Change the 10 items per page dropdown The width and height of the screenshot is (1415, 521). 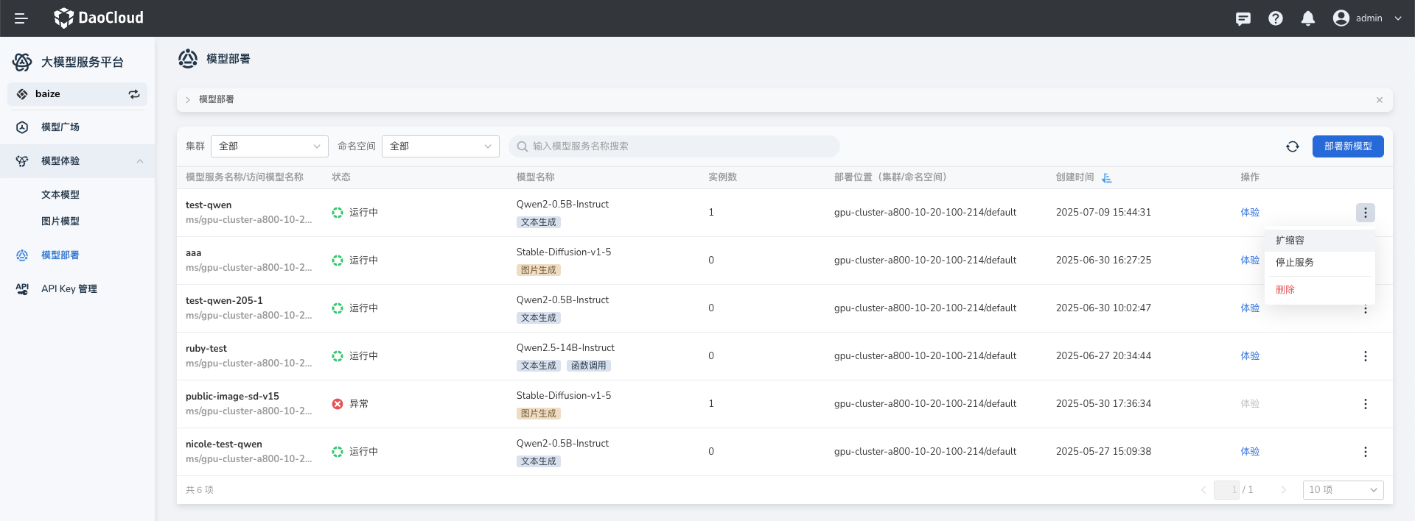[x=1342, y=490]
